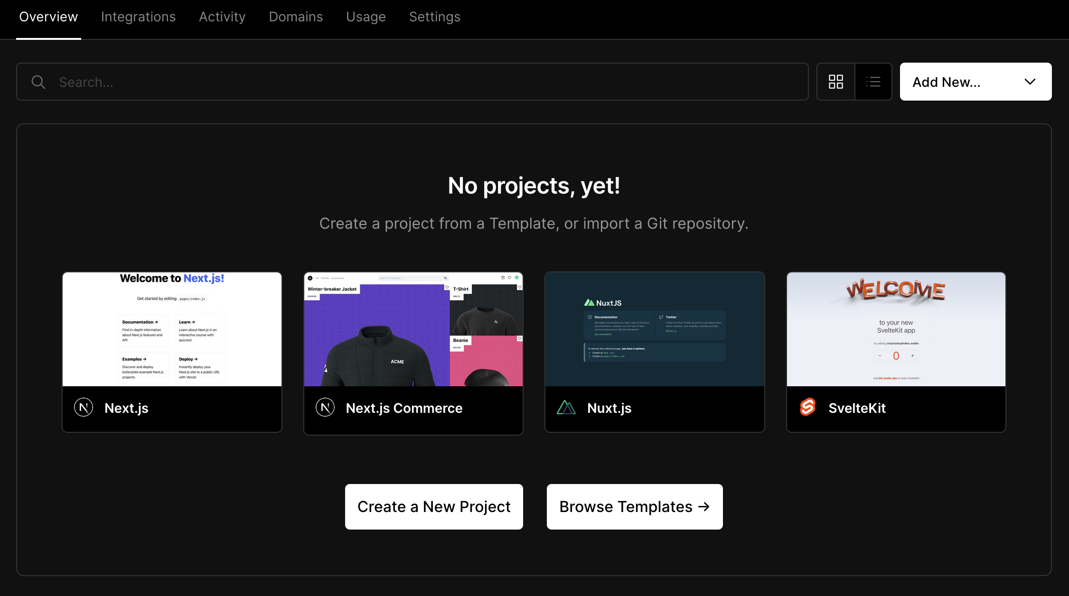Click the 'No projects, yet!' heading
1069x596 pixels.
534,186
